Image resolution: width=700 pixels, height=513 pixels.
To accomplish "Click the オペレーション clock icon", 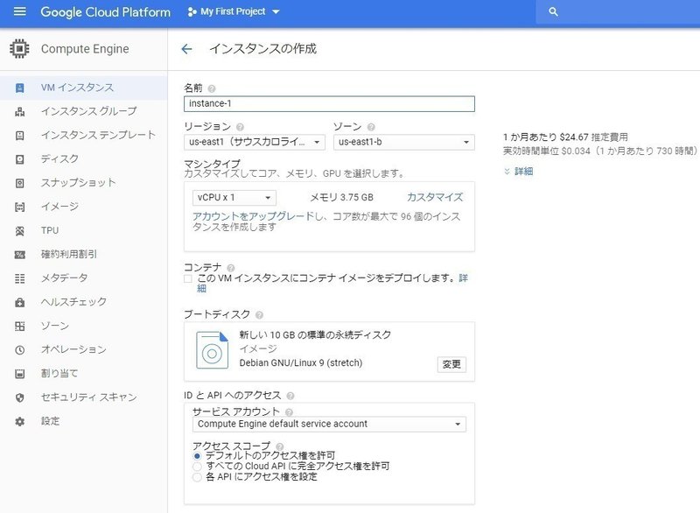I will (19, 350).
